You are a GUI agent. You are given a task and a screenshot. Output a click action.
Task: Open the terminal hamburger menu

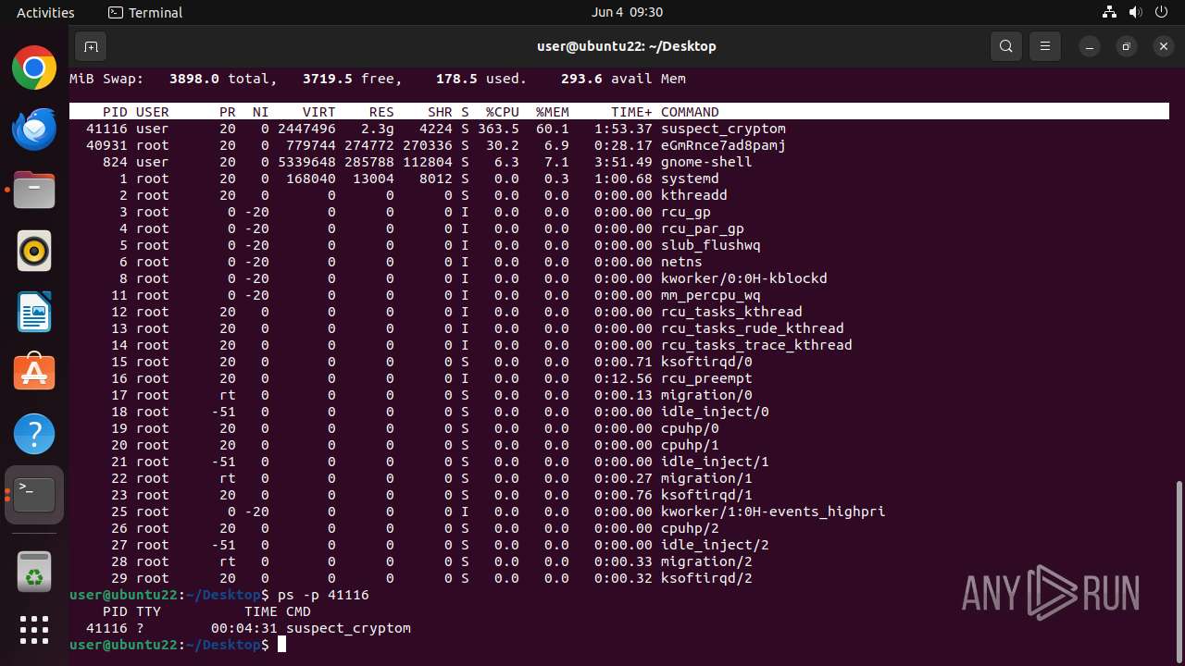coord(1045,46)
